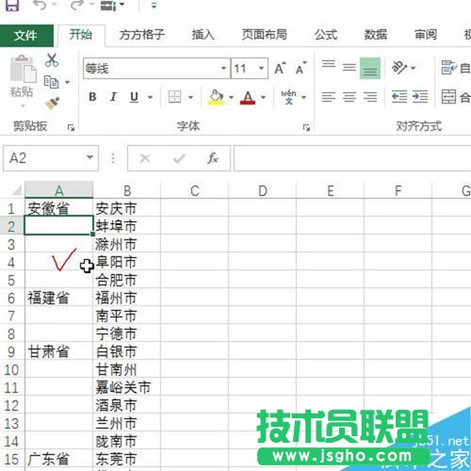Screen dimensions: 471x471
Task: Select row 5 header
Action: click(11, 281)
